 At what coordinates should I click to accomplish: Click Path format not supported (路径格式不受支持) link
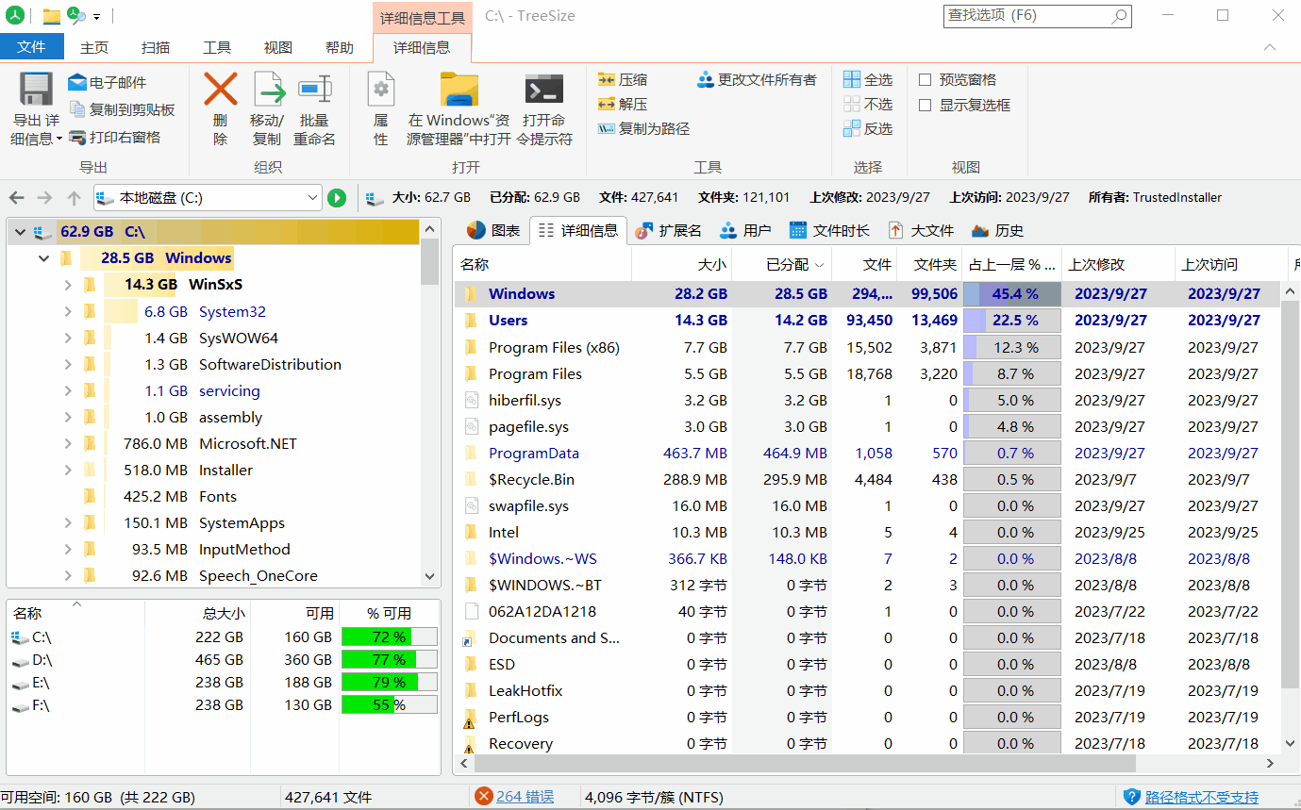pyautogui.click(x=1202, y=798)
